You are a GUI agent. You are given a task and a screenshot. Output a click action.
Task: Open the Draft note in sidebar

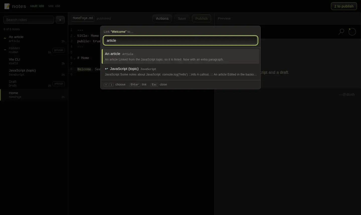(34, 83)
